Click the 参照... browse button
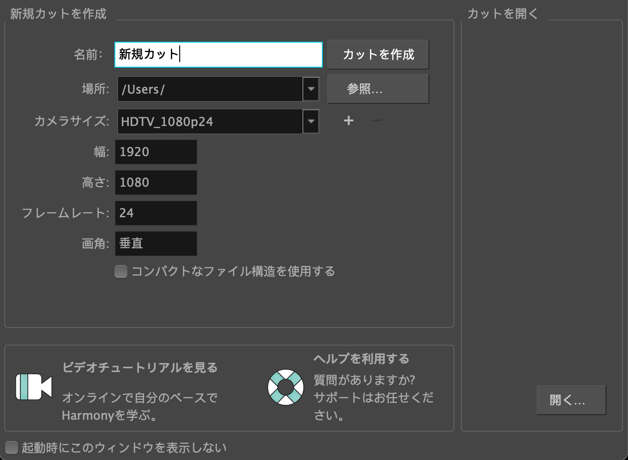This screenshot has width=628, height=460. click(378, 89)
